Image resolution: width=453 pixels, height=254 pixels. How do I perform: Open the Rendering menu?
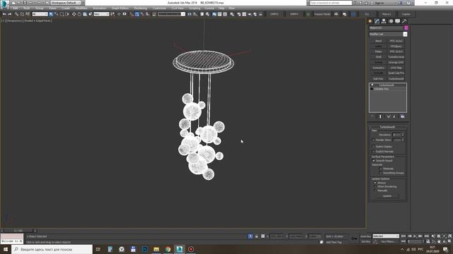pyautogui.click(x=140, y=8)
